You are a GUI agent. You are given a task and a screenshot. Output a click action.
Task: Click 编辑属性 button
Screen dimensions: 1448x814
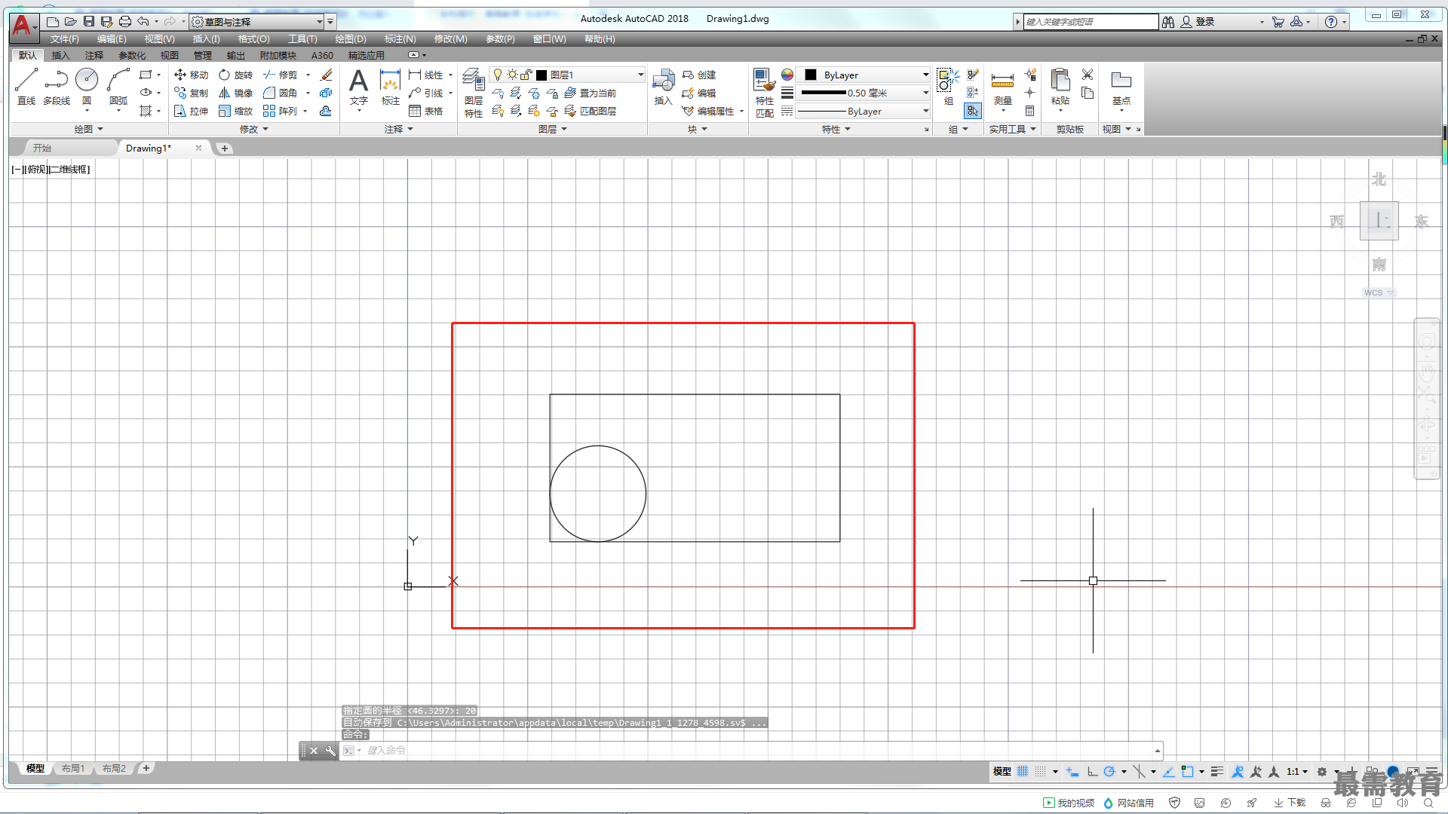point(709,111)
